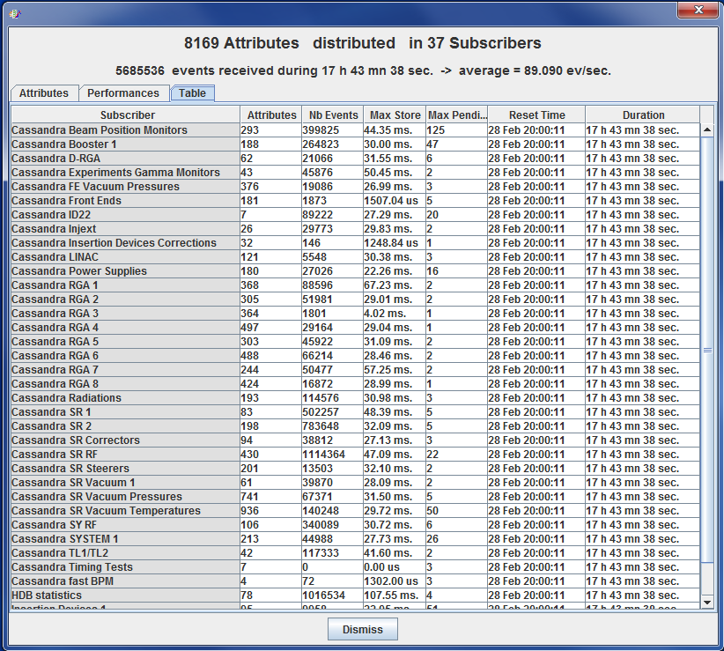Sort the table by the Subscriber column

coord(127,115)
